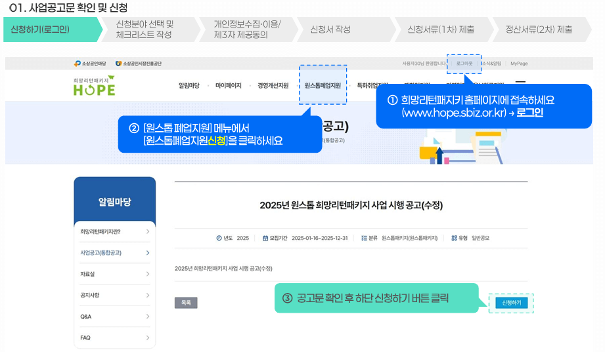Click the 원스톱패키지(원스톱패키지) classification value
This screenshot has height=352, width=605.
tap(409, 238)
